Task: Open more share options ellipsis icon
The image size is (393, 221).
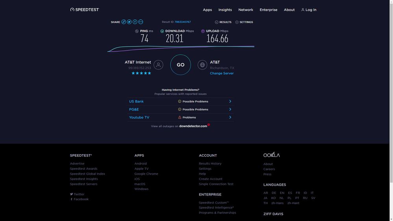Action: point(141,22)
